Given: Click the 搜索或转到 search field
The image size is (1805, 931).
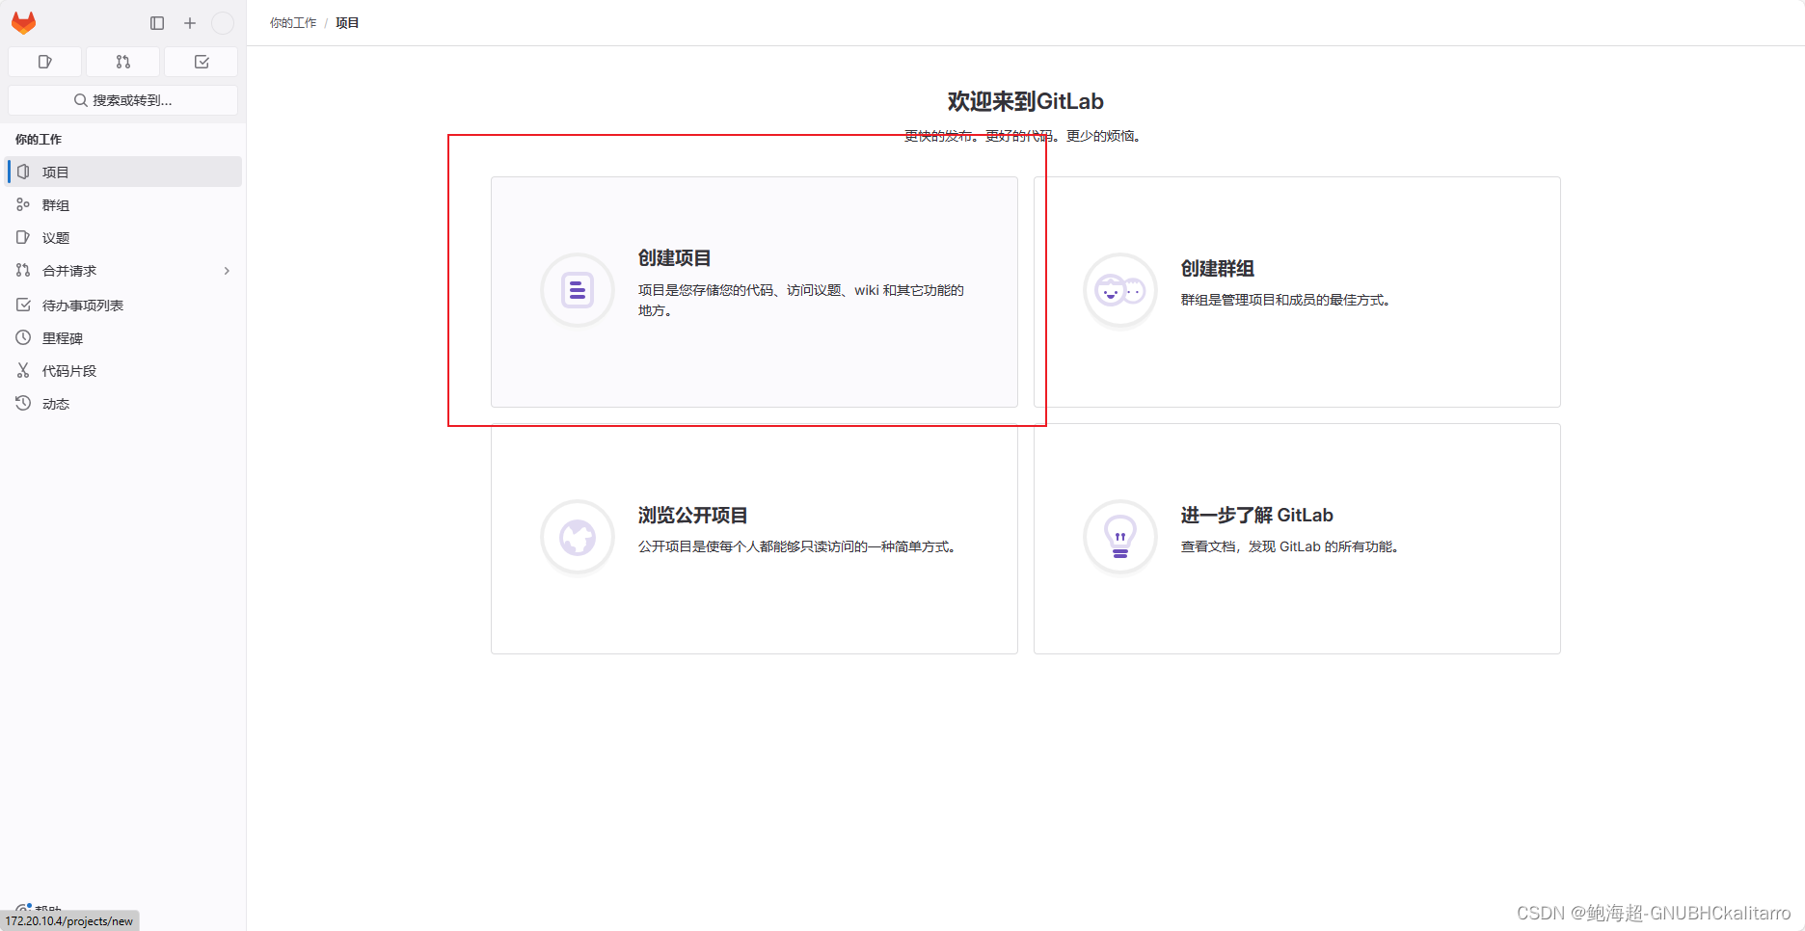Looking at the screenshot, I should 122,100.
